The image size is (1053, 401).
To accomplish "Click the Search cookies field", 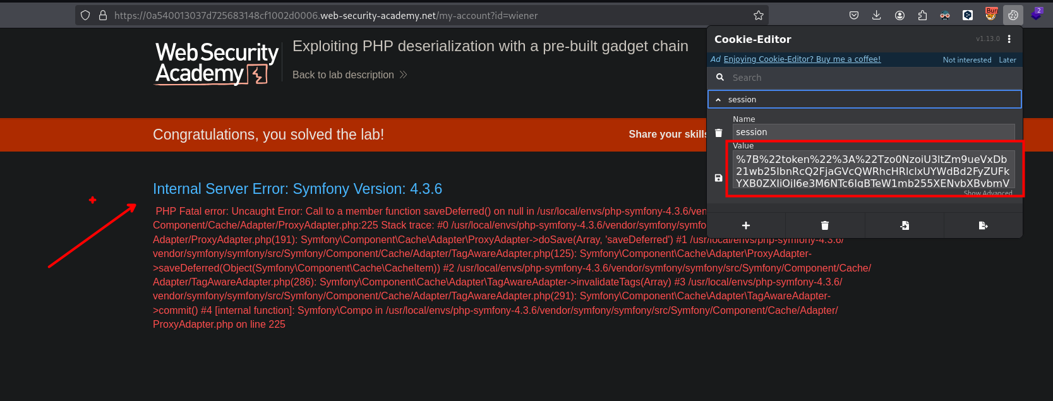I will [872, 78].
